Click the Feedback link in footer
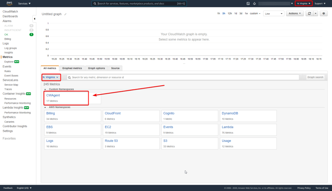The width and height of the screenshot is (332, 191). 8,188
